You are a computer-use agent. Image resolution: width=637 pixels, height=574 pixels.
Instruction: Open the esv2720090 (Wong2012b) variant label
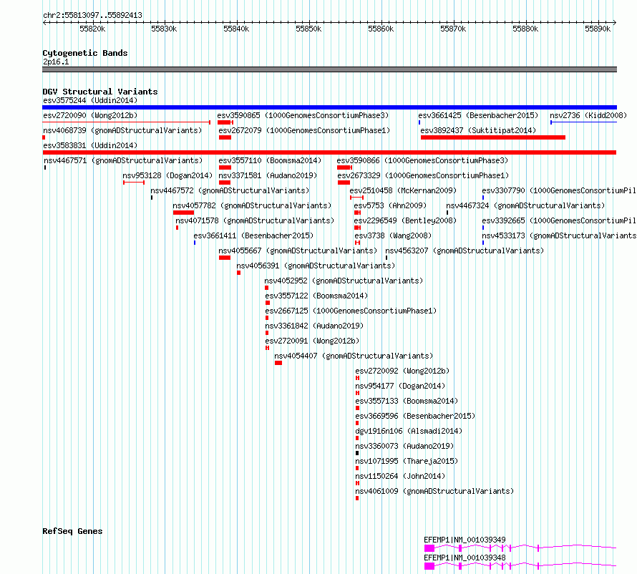[x=90, y=115]
